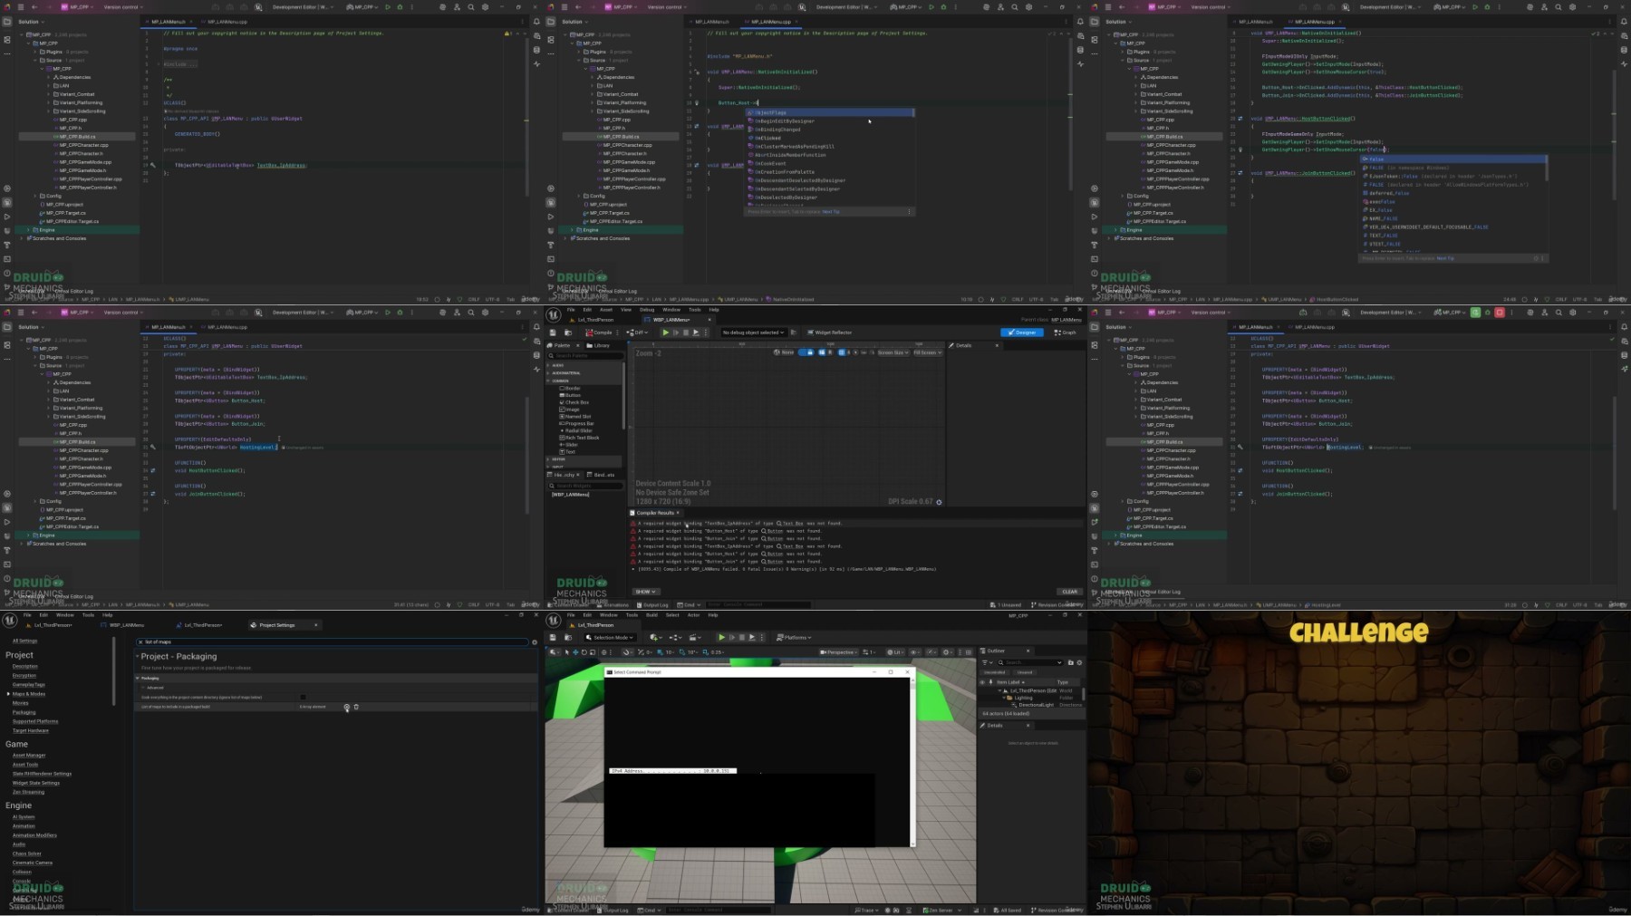
Task: Click the trash icon beside the maps array
Action: click(356, 707)
